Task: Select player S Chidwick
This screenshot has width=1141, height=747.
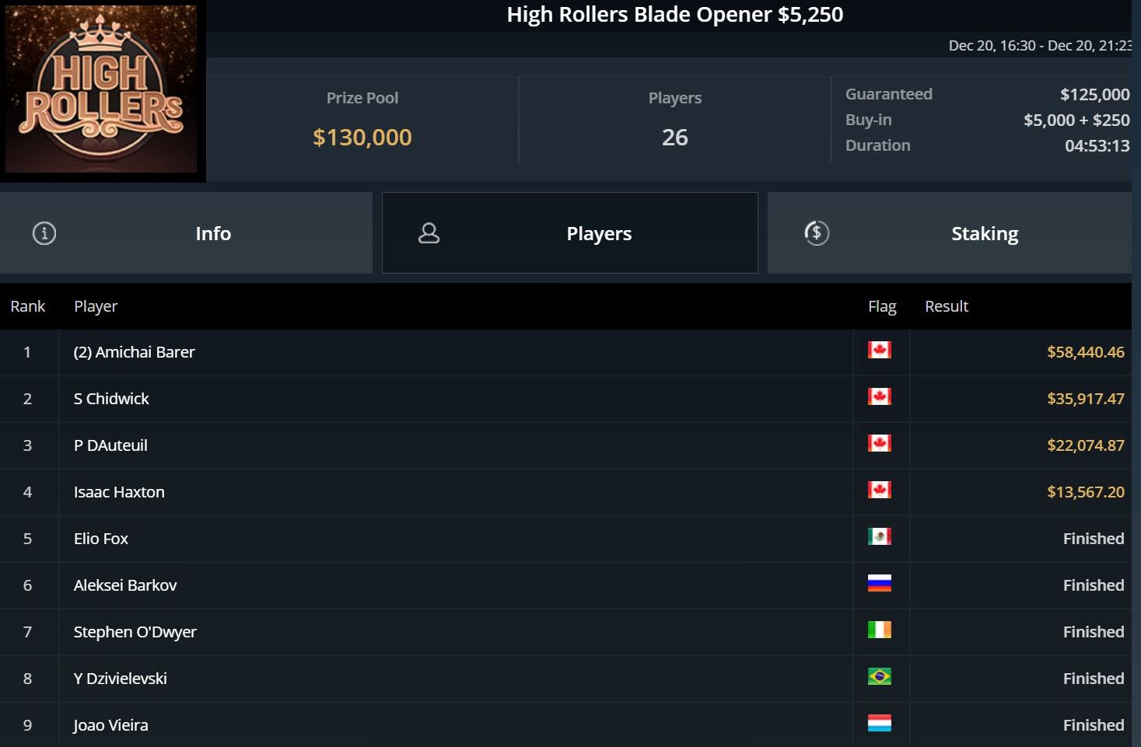Action: coord(111,399)
